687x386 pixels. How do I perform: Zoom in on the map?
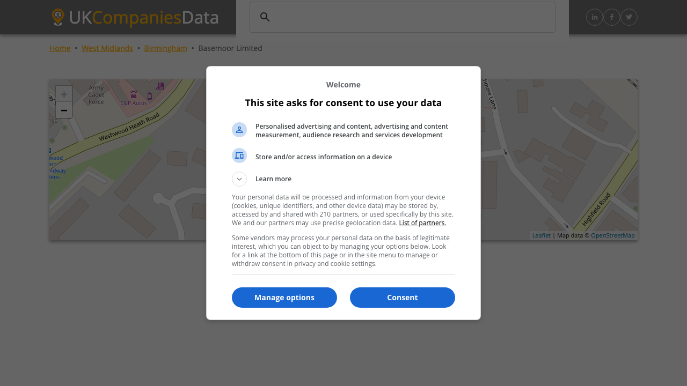64,94
